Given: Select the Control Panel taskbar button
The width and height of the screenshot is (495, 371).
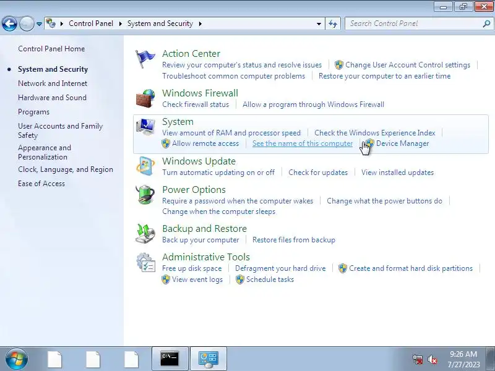Looking at the screenshot, I should pos(209,359).
